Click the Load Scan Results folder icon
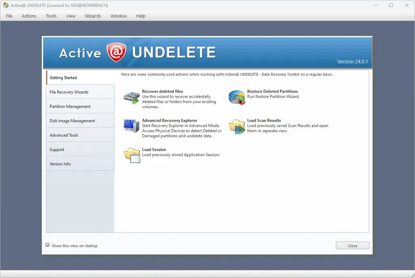The height and width of the screenshot is (278, 415). click(x=237, y=126)
